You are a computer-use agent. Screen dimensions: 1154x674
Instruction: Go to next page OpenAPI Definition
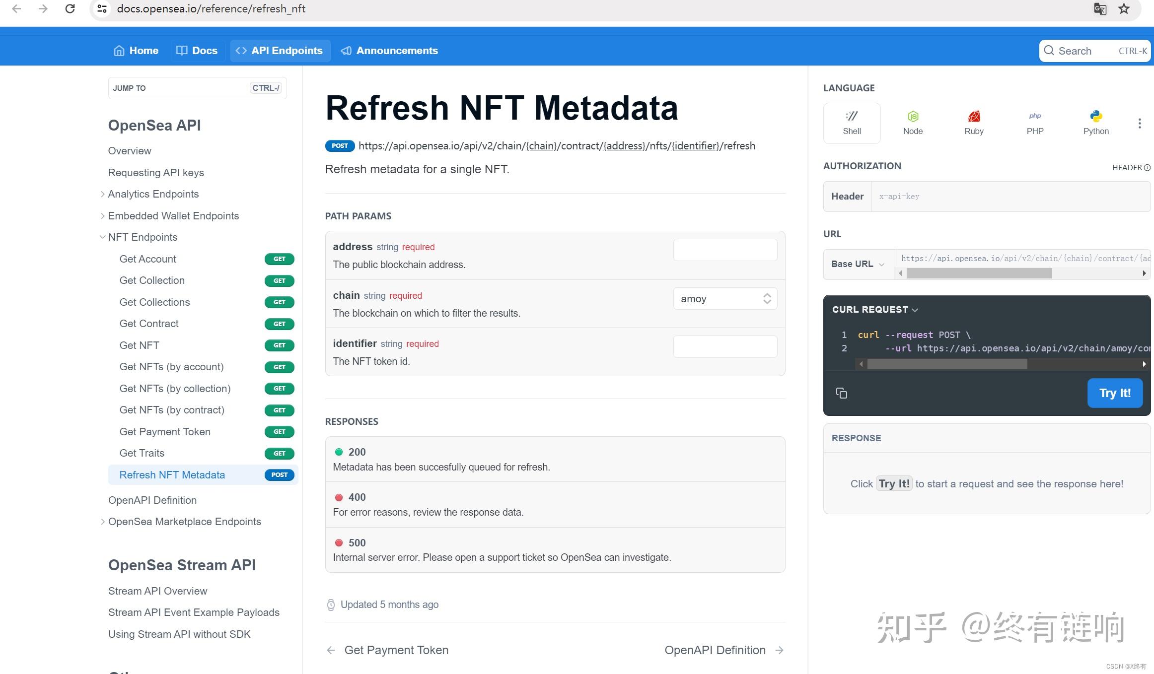(x=724, y=650)
